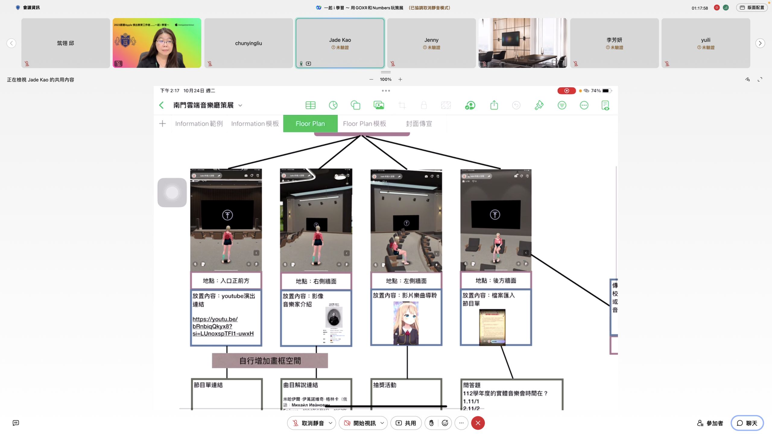The image size is (772, 434).
Task: Open the annotation pen tool
Action: [747, 79]
